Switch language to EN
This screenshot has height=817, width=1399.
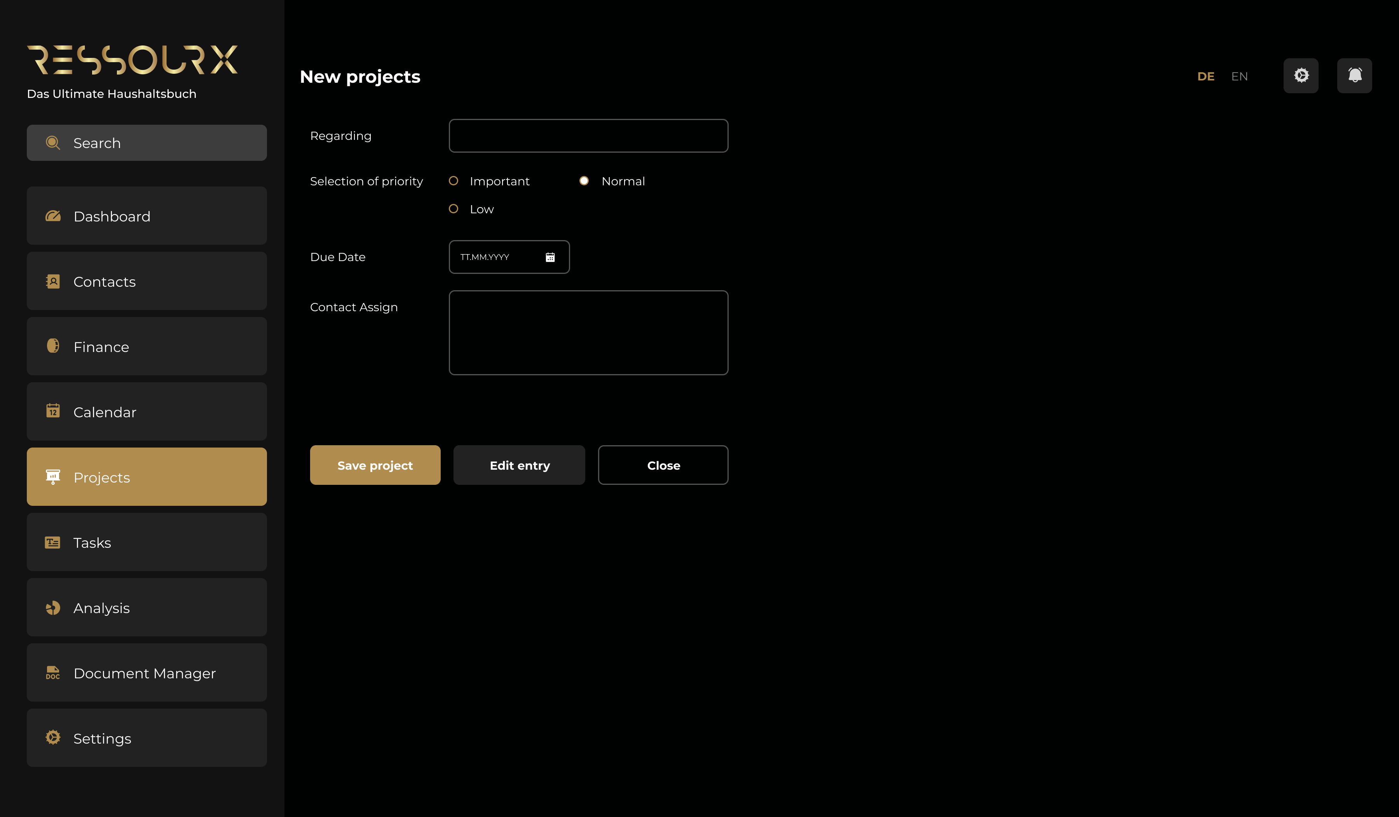point(1239,76)
